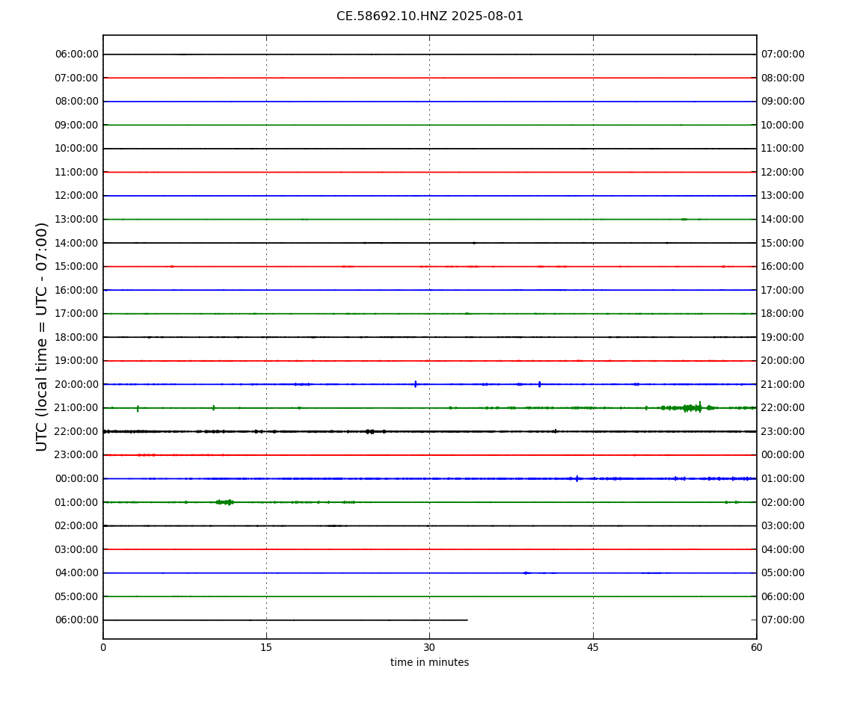Click the green spike near minute 10 at 21:00:00
This screenshot has width=860, height=710.
click(x=213, y=408)
